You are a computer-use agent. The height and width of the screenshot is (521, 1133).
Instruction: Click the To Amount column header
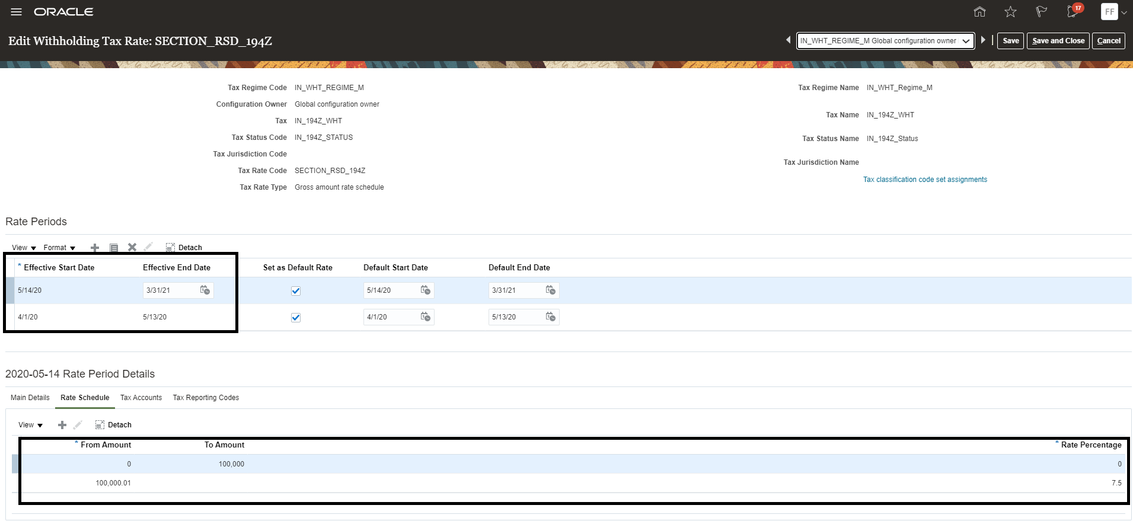[224, 445]
